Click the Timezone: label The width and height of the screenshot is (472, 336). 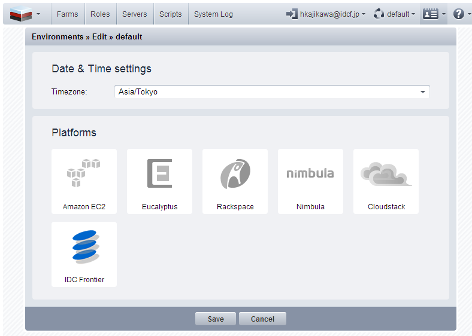[69, 91]
